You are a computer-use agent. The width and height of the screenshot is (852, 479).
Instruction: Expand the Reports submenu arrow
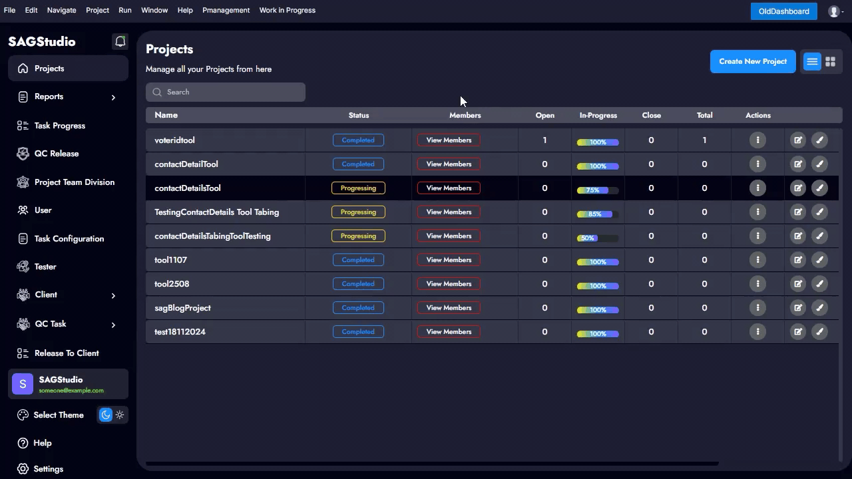[x=113, y=98]
